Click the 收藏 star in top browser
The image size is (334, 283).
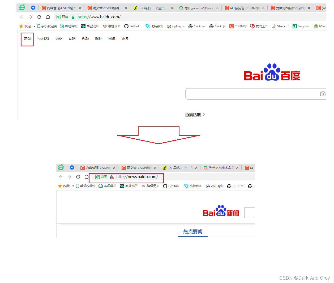click(x=21, y=26)
